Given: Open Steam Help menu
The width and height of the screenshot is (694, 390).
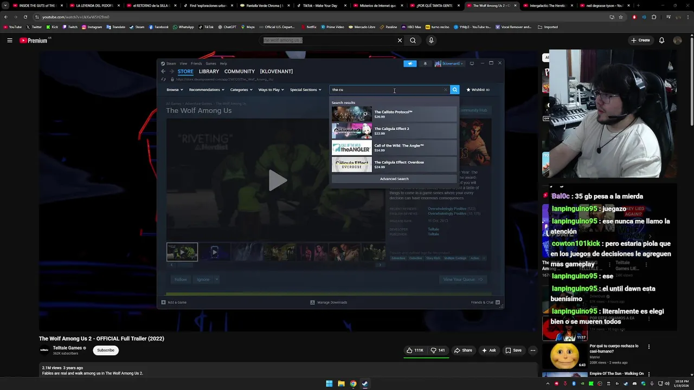Looking at the screenshot, I should [223, 63].
